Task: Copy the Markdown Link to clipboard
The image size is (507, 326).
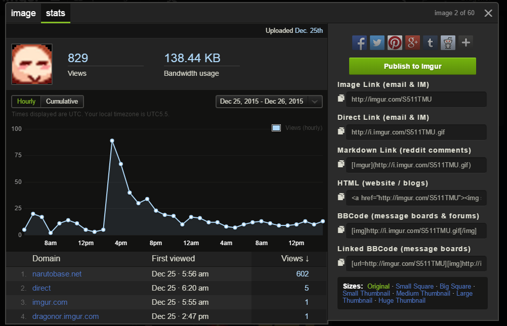Action: click(341, 164)
